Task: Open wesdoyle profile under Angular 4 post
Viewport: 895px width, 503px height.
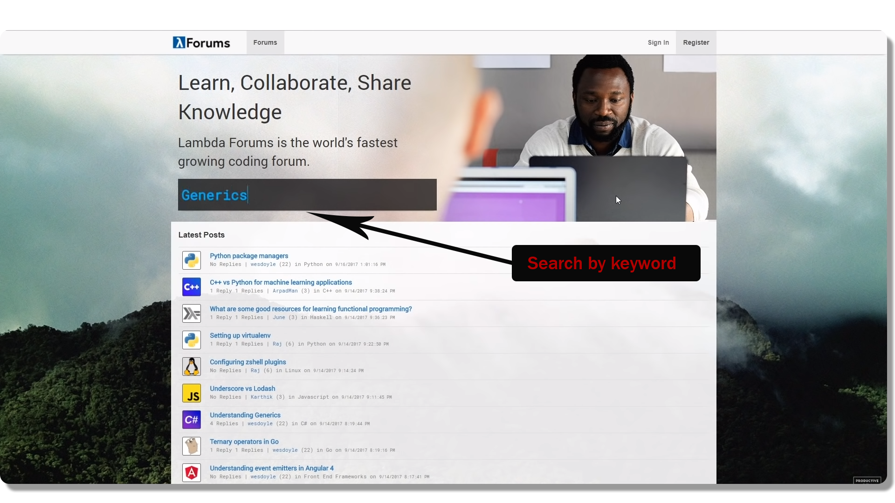Action: 263,477
